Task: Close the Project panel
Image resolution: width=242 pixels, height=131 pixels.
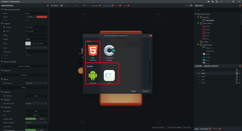Action: pyautogui.click(x=240, y=5)
